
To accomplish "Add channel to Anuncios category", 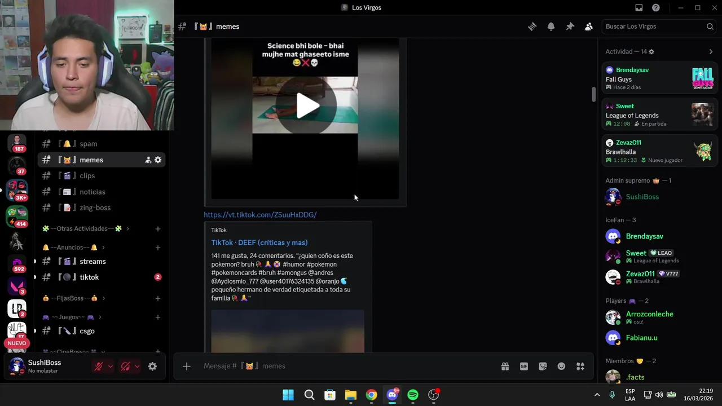I will (158, 248).
